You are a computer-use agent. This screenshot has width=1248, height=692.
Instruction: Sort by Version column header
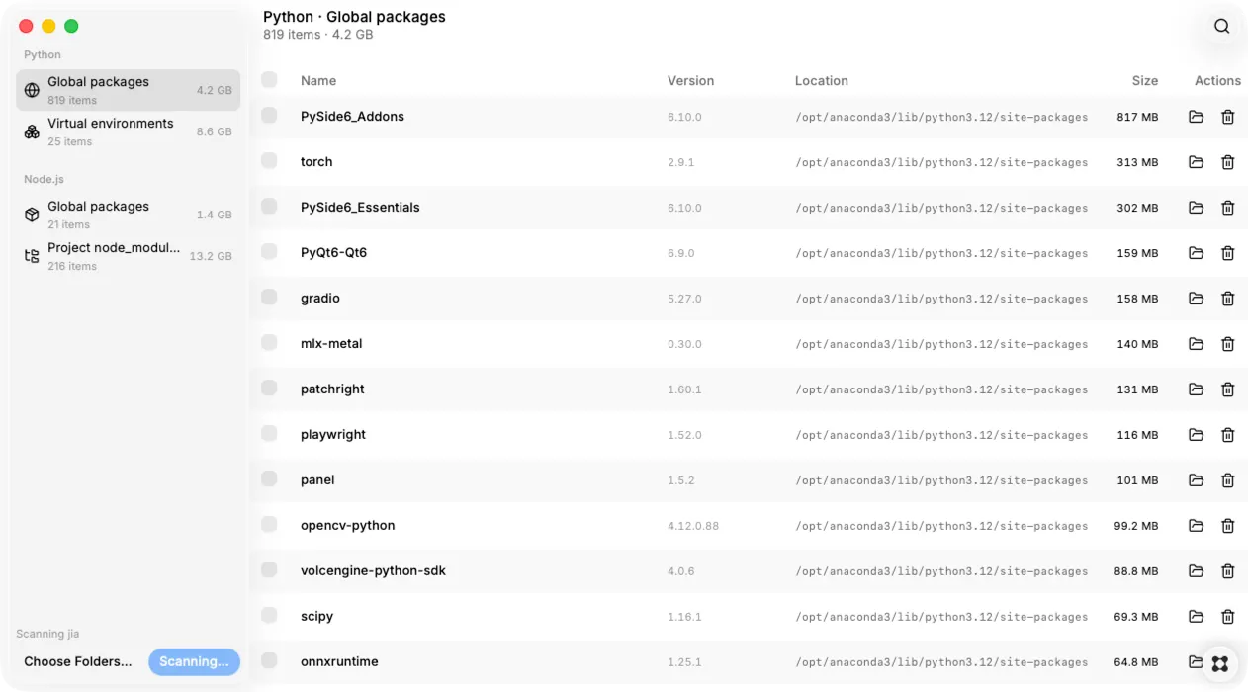pos(690,81)
